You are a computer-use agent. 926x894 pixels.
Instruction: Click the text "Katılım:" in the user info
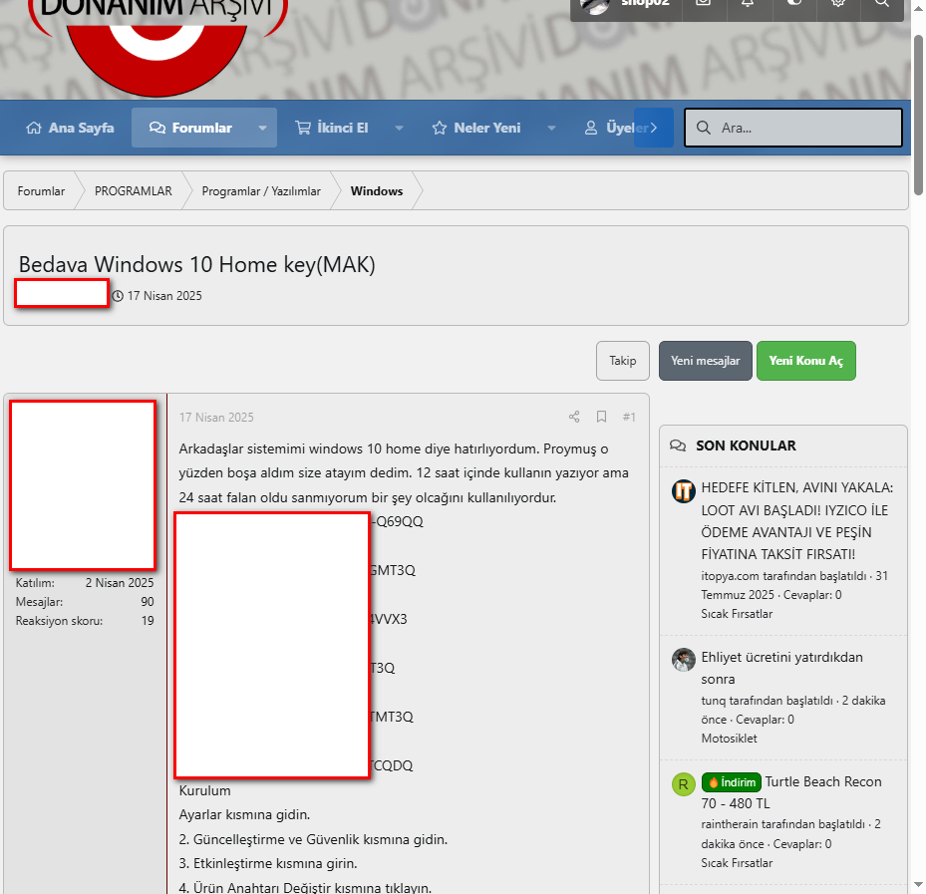pos(35,583)
